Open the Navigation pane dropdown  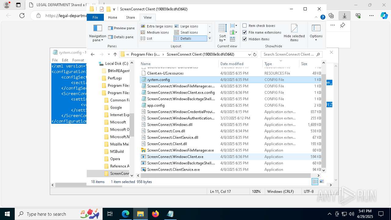point(97,33)
